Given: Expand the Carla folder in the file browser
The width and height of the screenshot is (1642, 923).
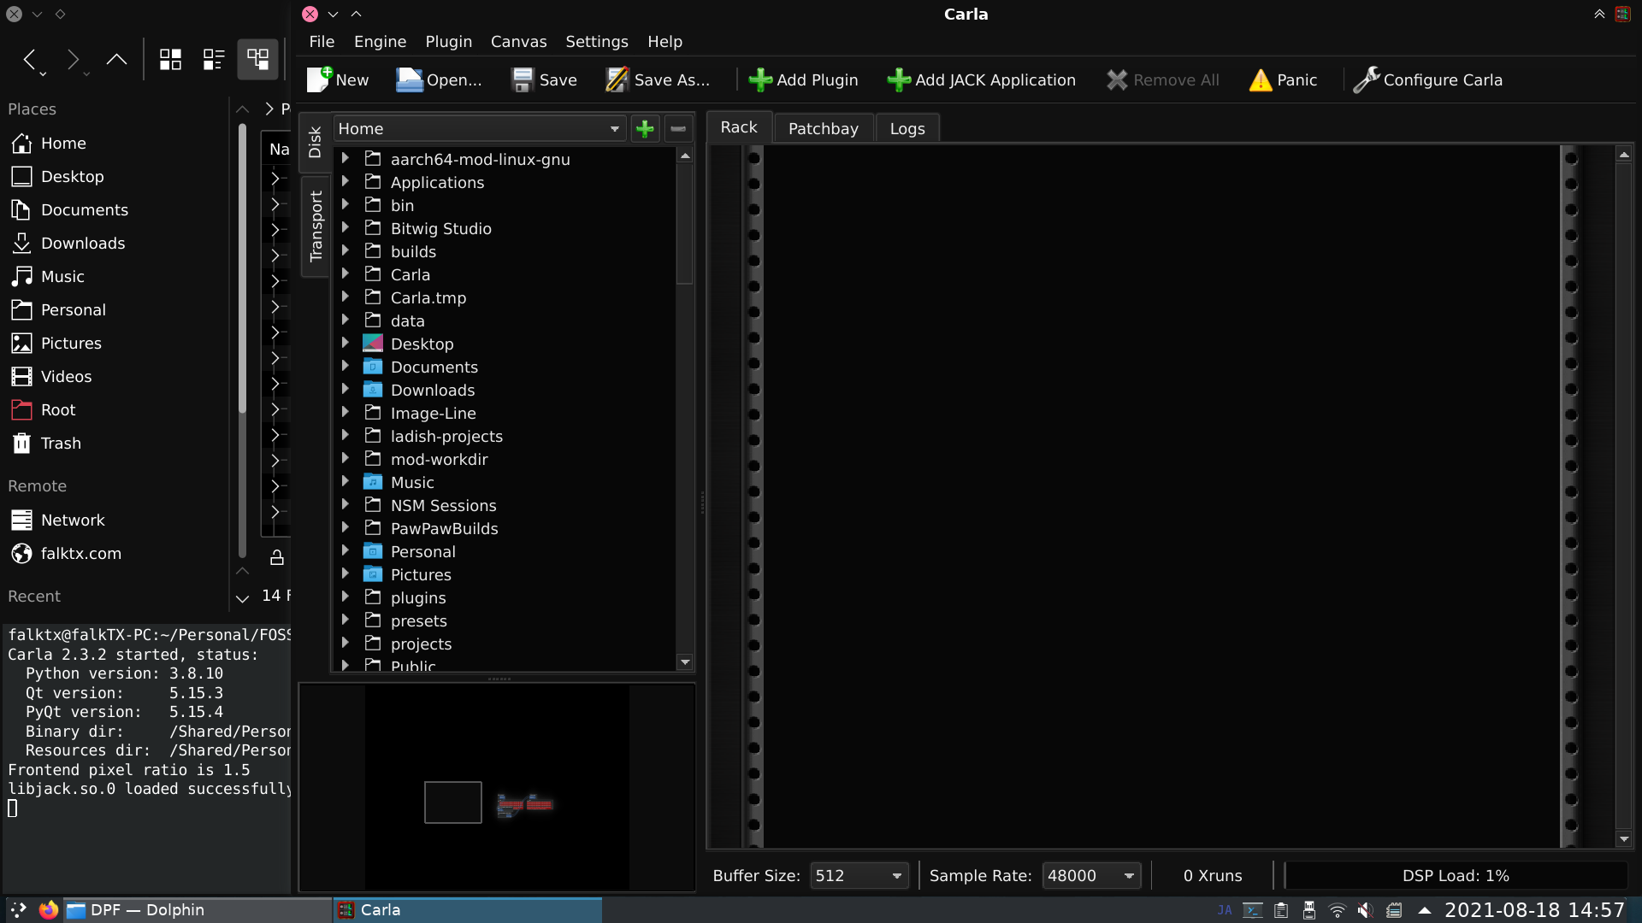Looking at the screenshot, I should point(346,274).
